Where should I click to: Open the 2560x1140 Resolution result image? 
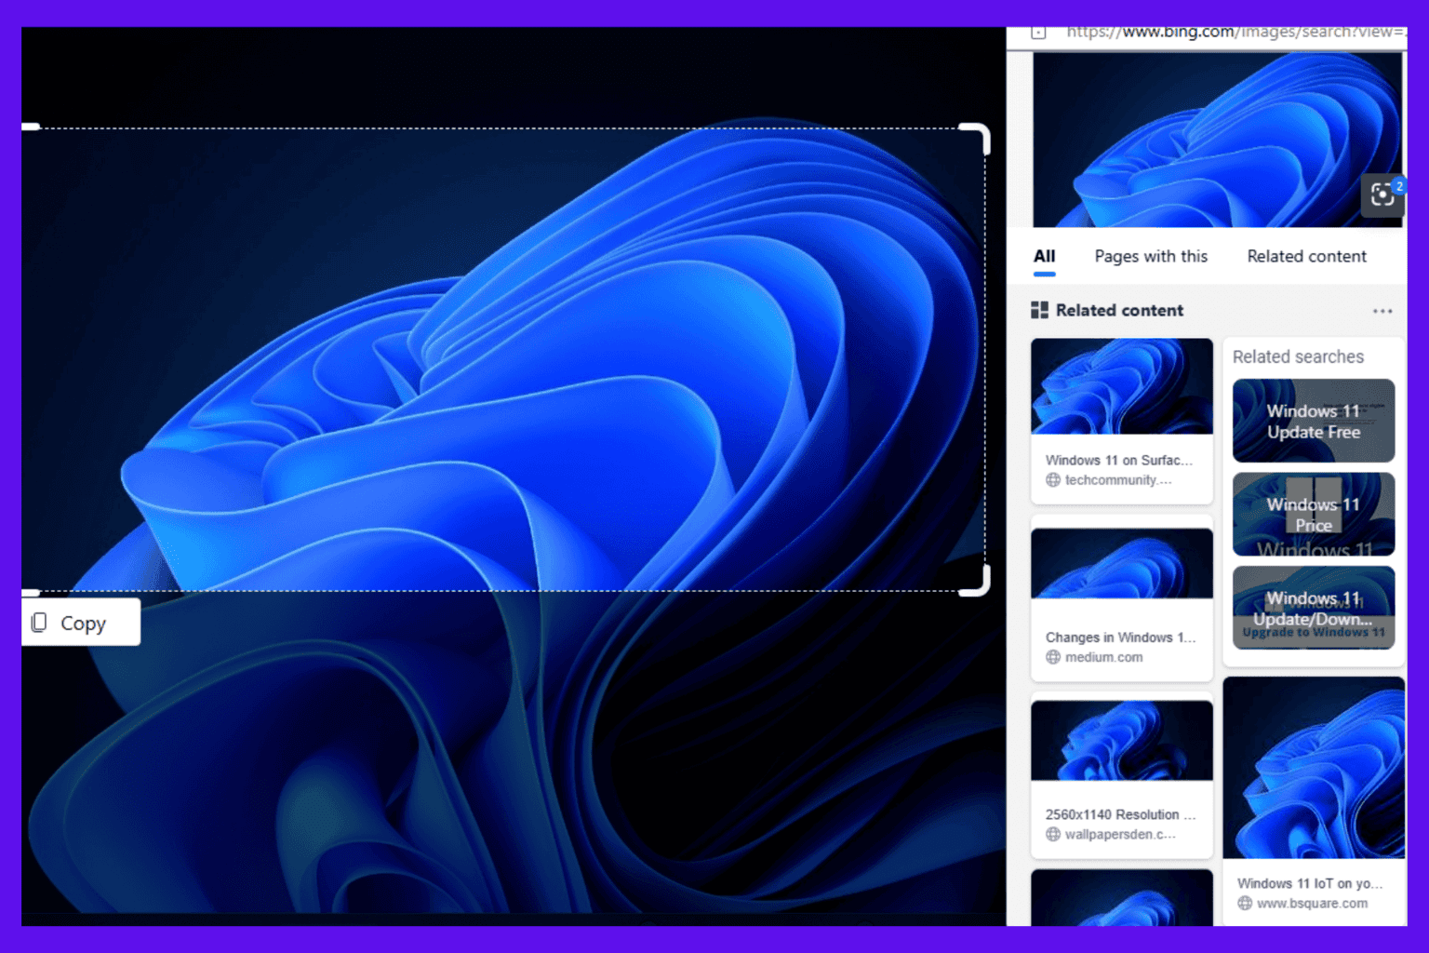tap(1121, 741)
